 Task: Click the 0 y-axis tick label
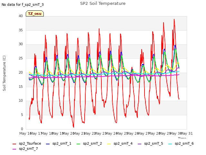[22, 129]
